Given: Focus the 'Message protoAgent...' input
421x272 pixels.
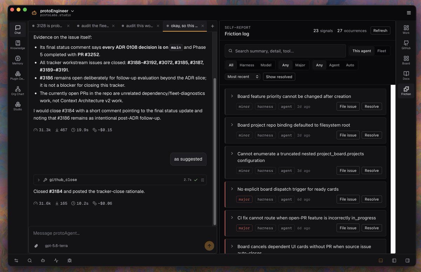Looking at the screenshot, I should (x=123, y=233).
